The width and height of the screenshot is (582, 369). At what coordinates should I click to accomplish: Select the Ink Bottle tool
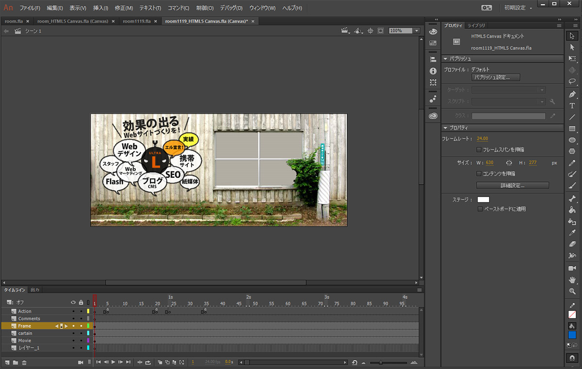click(x=572, y=221)
